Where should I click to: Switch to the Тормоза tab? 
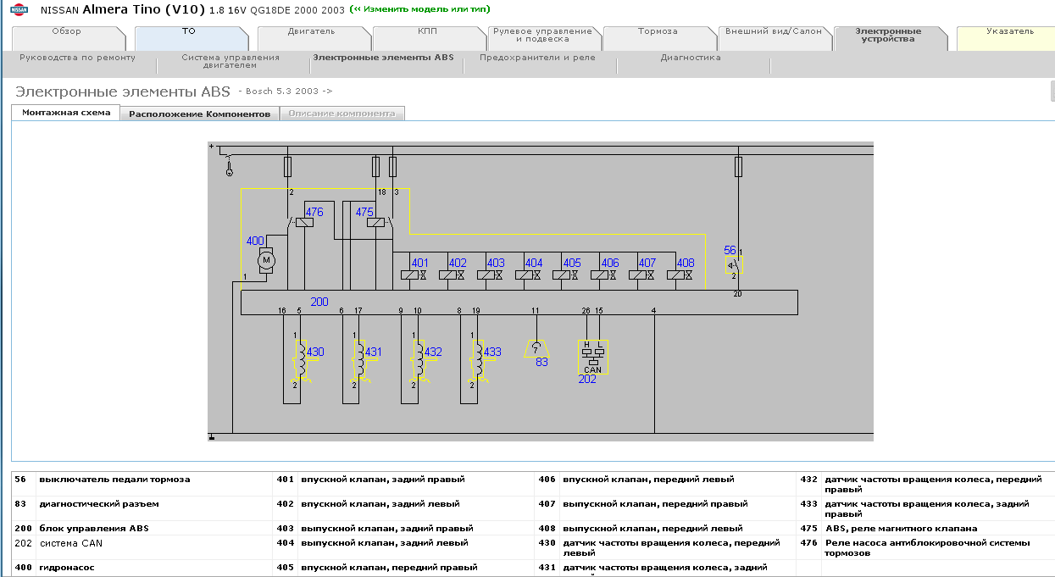(x=658, y=37)
